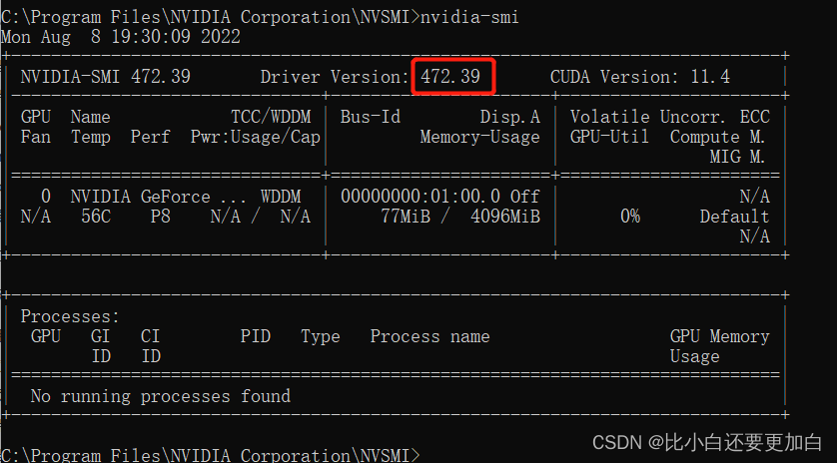Image resolution: width=837 pixels, height=463 pixels.
Task: Select the GPU-Util header
Action: (609, 137)
